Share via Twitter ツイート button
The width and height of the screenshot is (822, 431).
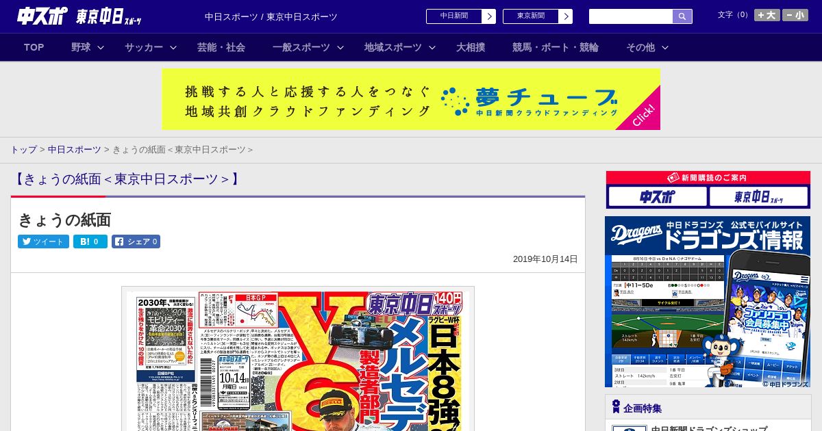[43, 241]
